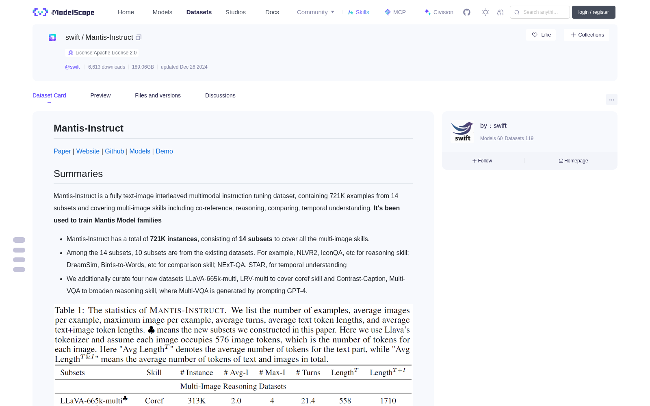Open Skills in navigation
Screen dimensions: 650x406
(x=359, y=12)
